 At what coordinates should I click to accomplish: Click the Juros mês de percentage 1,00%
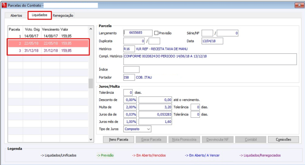click(130, 122)
